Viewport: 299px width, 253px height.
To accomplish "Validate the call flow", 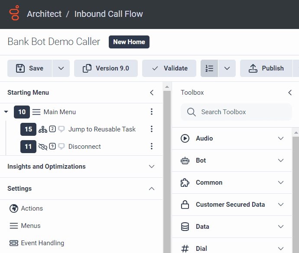I will [x=169, y=68].
